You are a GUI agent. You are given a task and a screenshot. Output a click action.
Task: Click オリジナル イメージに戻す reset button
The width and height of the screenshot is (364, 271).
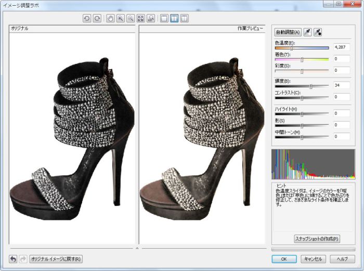pyautogui.click(x=56, y=259)
